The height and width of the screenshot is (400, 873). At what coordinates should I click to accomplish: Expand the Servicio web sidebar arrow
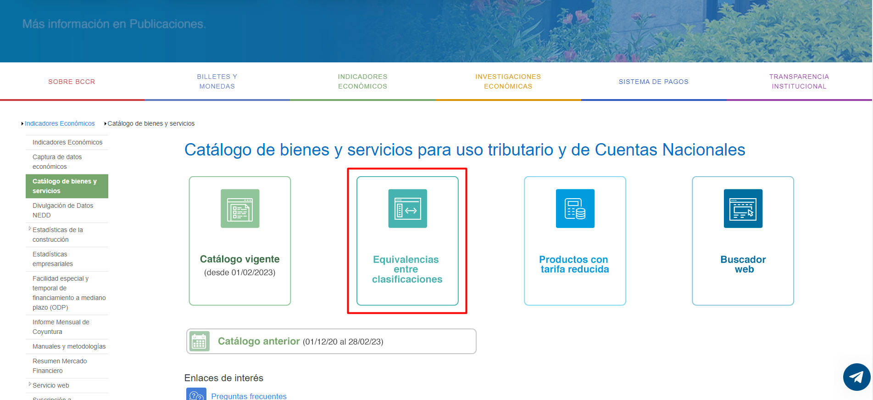point(30,384)
